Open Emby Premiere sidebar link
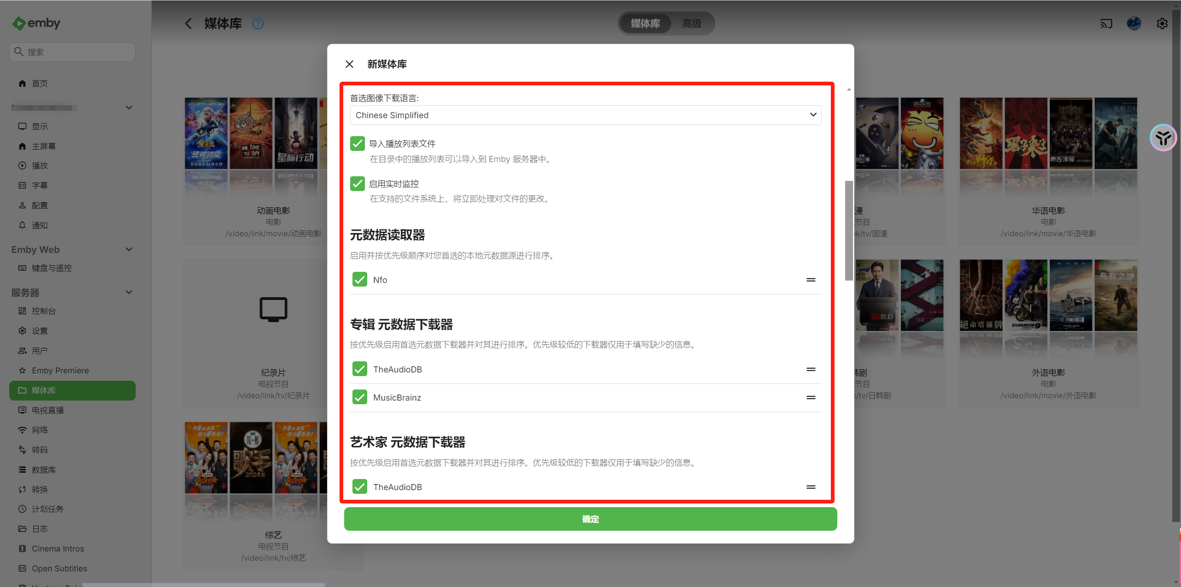Viewport: 1181px width, 587px height. pyautogui.click(x=60, y=371)
